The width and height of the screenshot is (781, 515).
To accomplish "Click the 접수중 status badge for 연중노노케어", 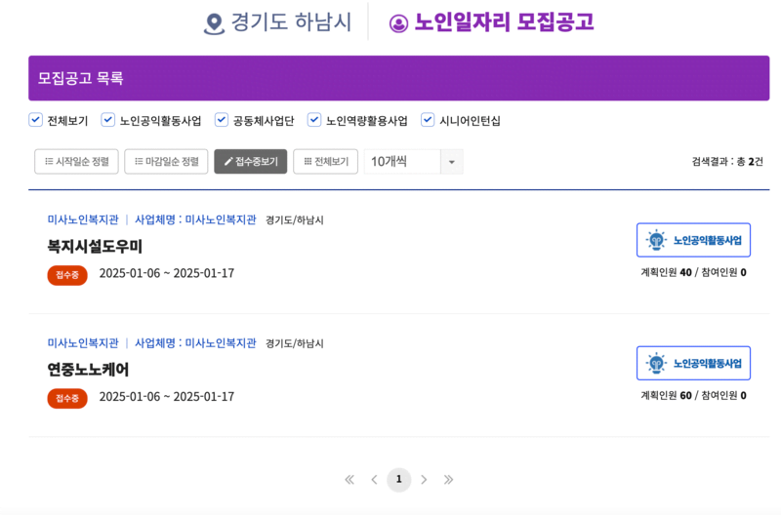I will pos(67,398).
